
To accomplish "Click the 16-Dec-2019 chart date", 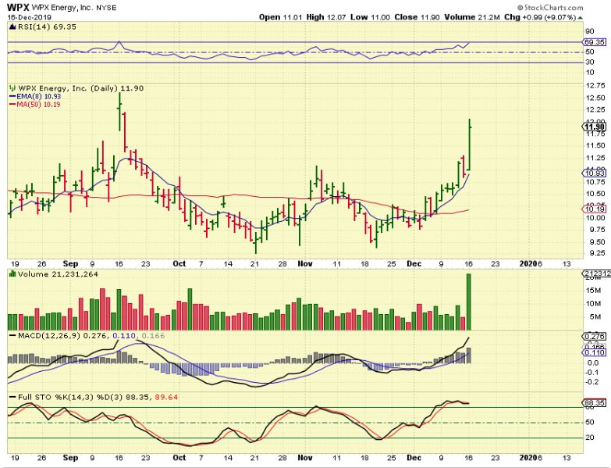I will point(29,17).
